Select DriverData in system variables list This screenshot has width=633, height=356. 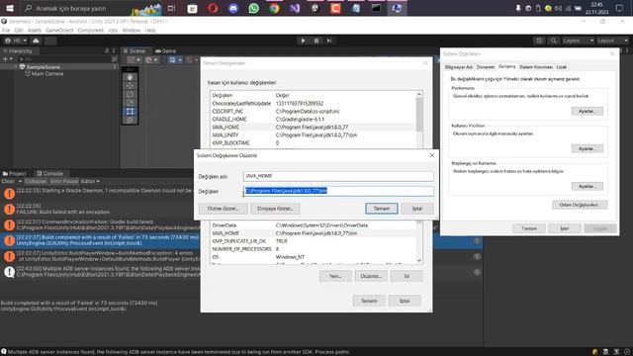point(313,225)
